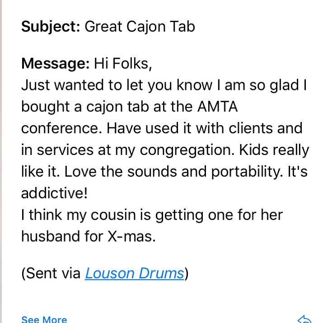Click the phrase Just wanted
The image size is (323, 323).
click(x=62, y=85)
